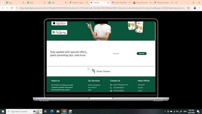Viewport: 202px width, 114px height.
Task: Open the volume control in system tray
Action: [177, 111]
